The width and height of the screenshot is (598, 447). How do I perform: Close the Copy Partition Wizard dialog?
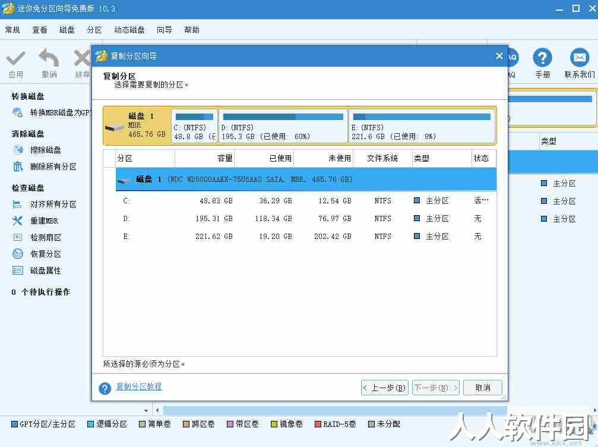pos(499,56)
